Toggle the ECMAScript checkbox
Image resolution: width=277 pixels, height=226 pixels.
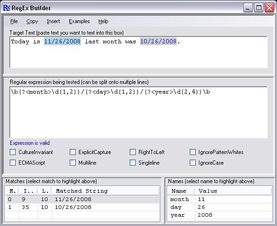pos(13,163)
